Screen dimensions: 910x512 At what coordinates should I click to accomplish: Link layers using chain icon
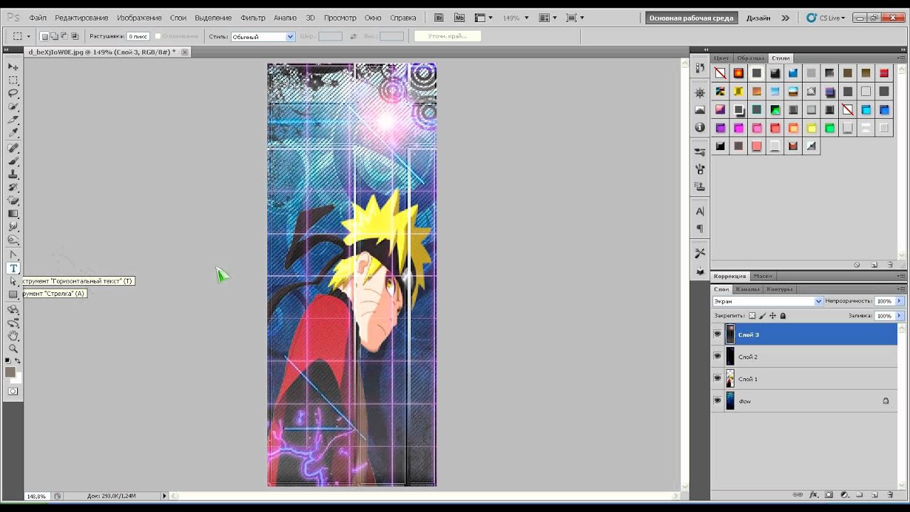point(798,494)
